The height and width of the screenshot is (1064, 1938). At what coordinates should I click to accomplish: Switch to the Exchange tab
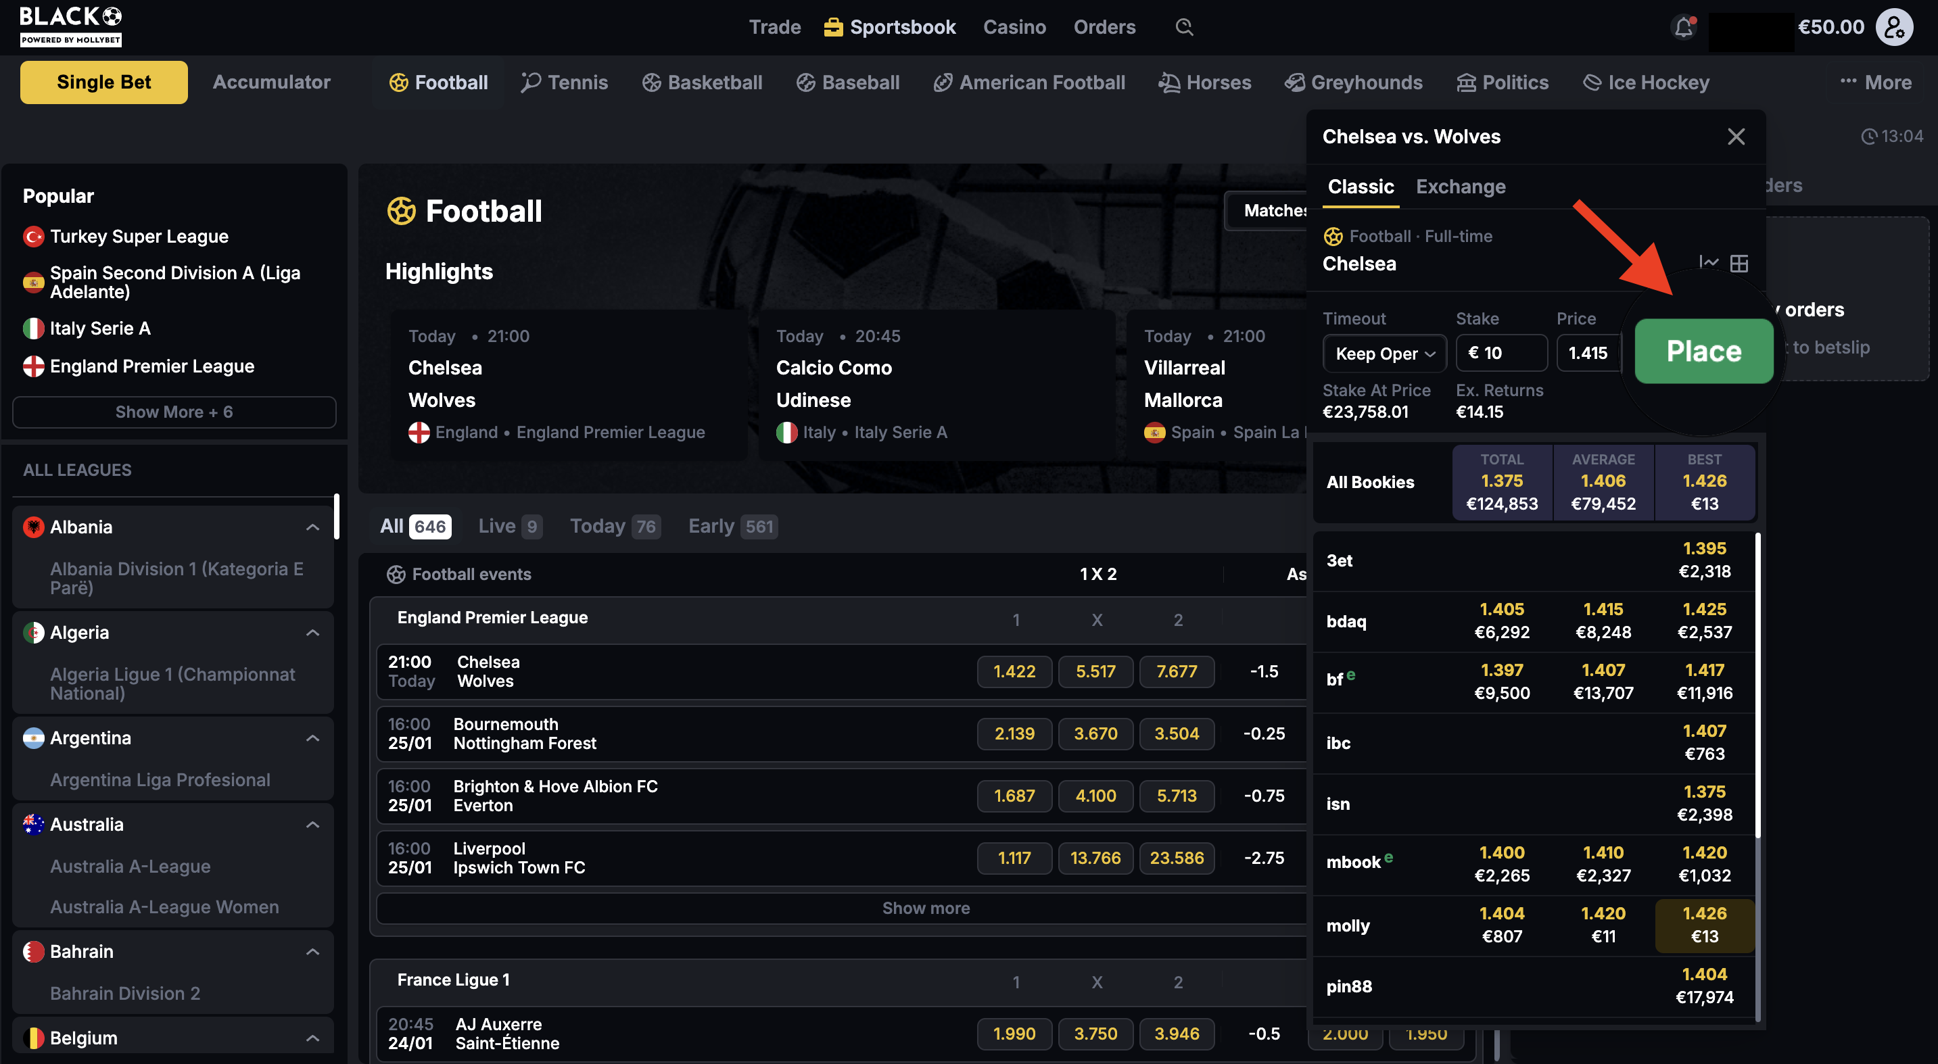click(1461, 187)
